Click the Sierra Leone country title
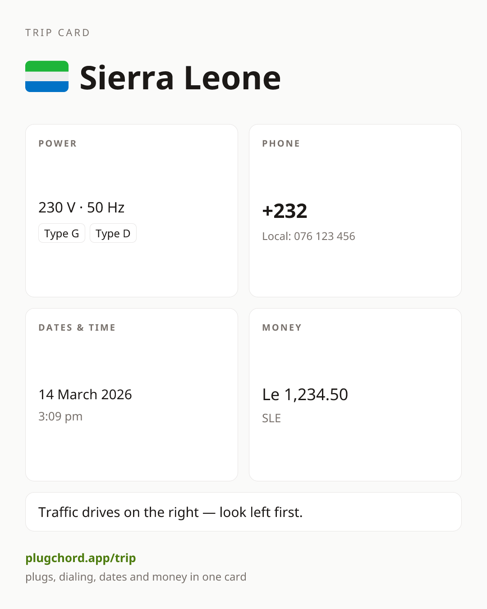487x609 pixels. coord(180,78)
